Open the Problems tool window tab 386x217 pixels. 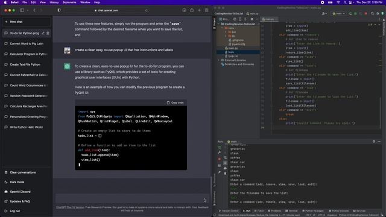point(274,211)
